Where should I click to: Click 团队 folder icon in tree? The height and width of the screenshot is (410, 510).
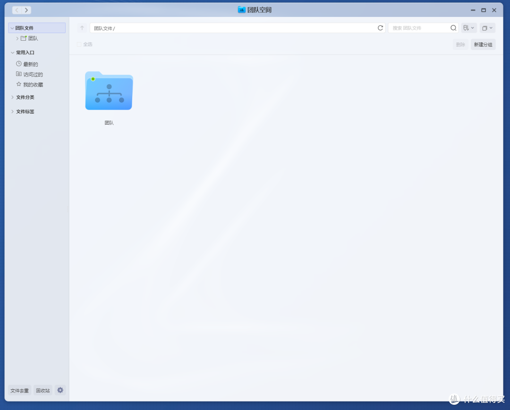[24, 38]
